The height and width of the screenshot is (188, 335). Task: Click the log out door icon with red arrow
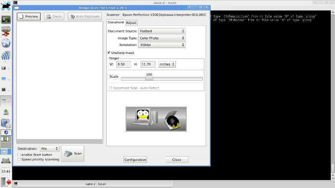click(x=6, y=182)
